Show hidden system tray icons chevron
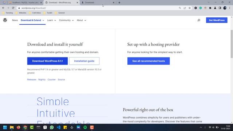 point(201,127)
